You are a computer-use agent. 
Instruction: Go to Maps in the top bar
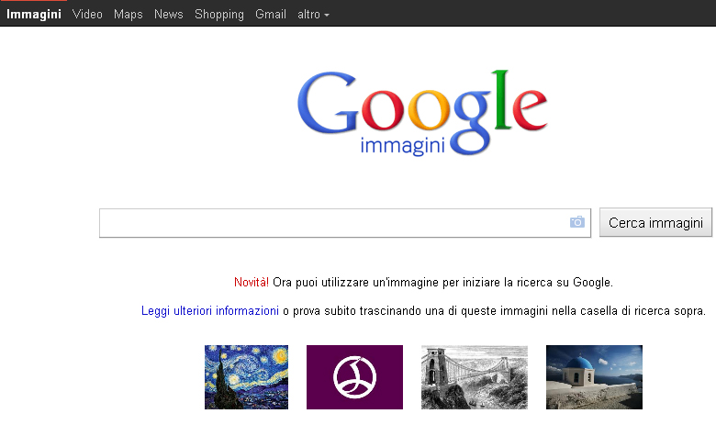129,15
